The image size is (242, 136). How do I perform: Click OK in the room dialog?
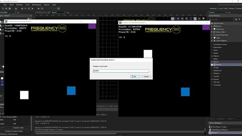pyautogui.click(x=135, y=76)
